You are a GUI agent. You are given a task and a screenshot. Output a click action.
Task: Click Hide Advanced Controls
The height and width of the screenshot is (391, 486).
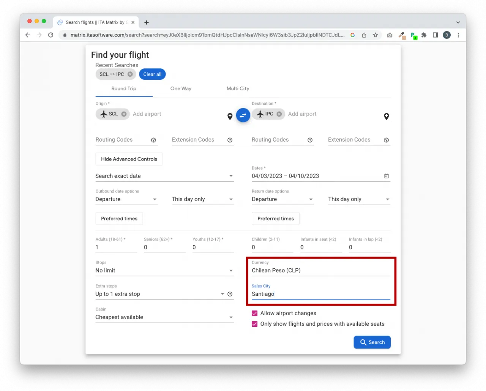pos(129,159)
